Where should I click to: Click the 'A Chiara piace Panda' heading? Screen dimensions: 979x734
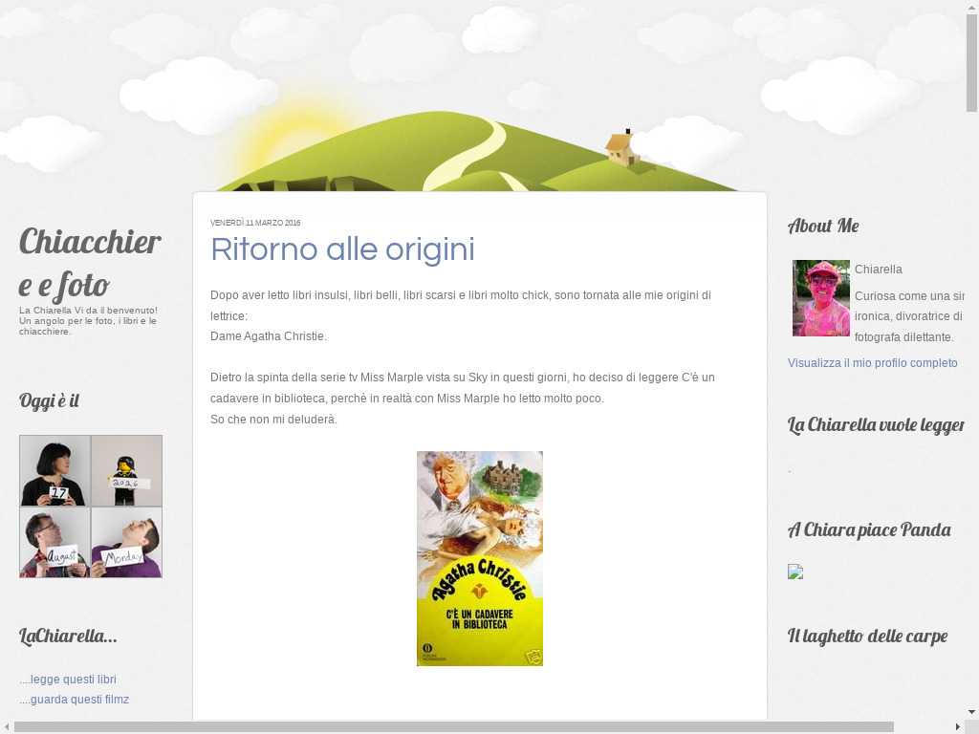(869, 529)
